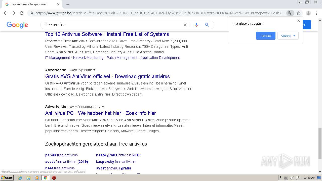
Task: Go forward to the next page
Action: (x=14, y=13)
